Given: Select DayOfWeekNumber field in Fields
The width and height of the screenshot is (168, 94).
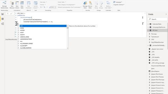Looking at the screenshot, I should (157, 42).
